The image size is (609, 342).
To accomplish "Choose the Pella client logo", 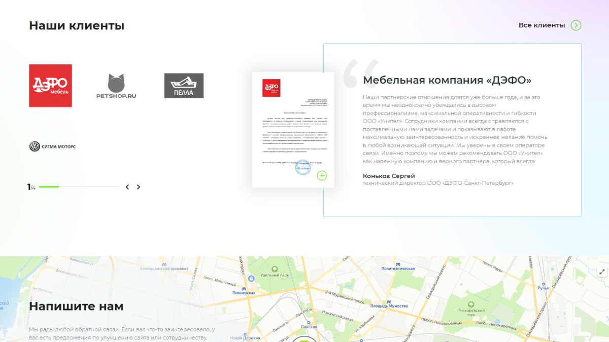I will 184,86.
